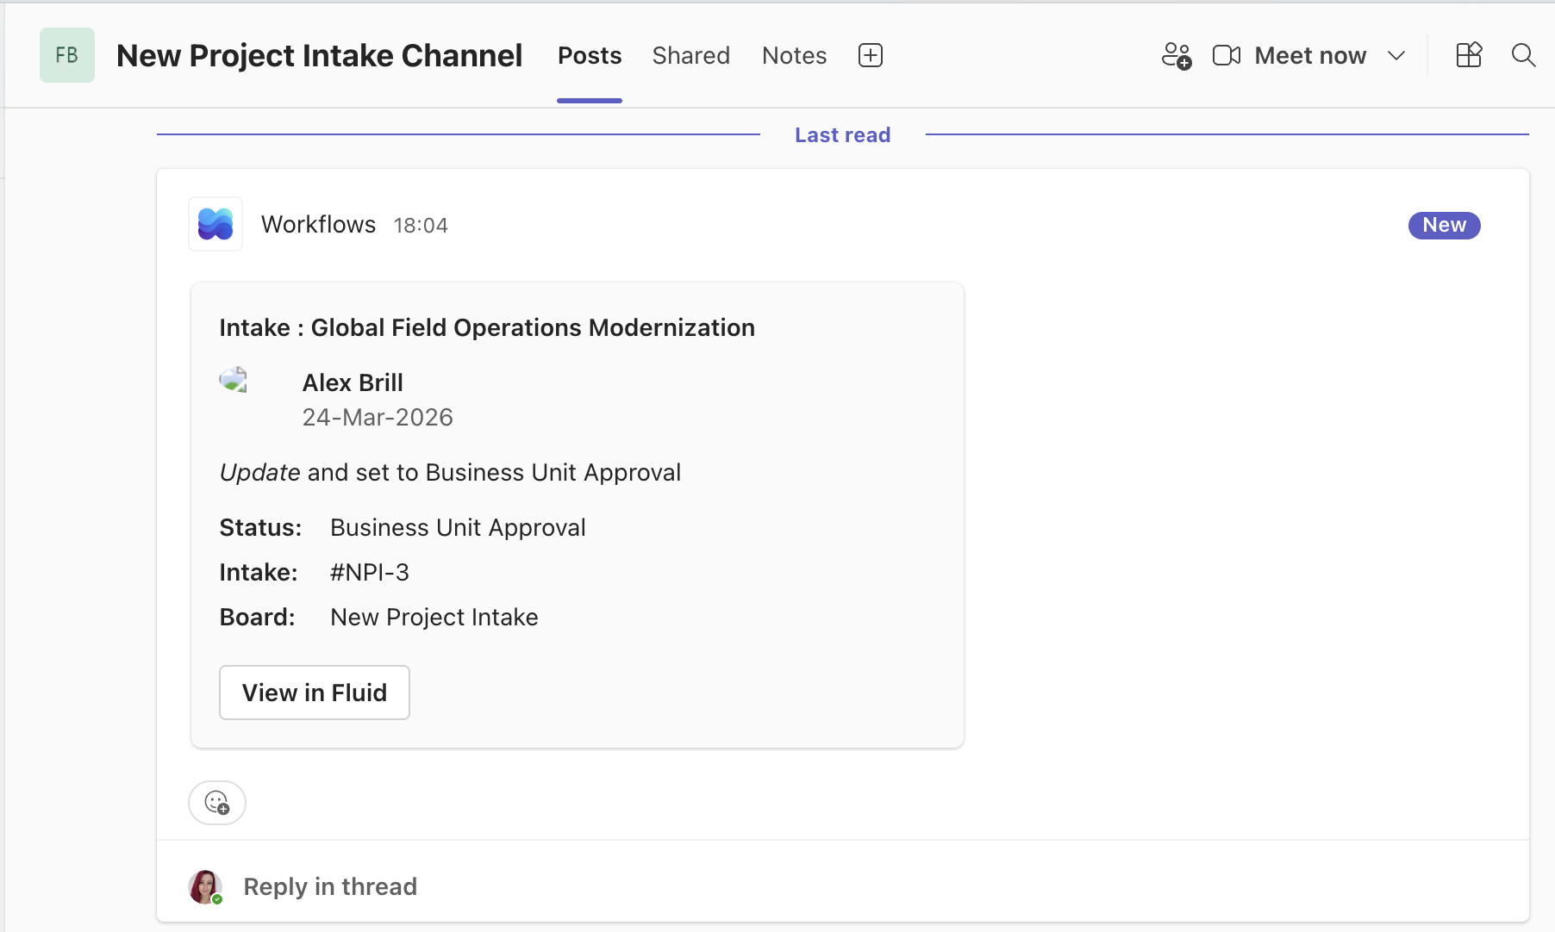Click Reply in thread field
Screen dimensions: 1555x932
(x=330, y=886)
